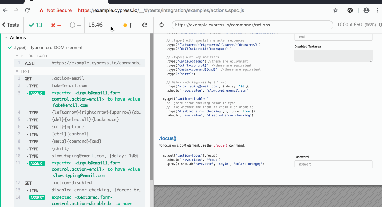The width and height of the screenshot is (382, 207).
Task: Click the Password label
Action: [301, 157]
